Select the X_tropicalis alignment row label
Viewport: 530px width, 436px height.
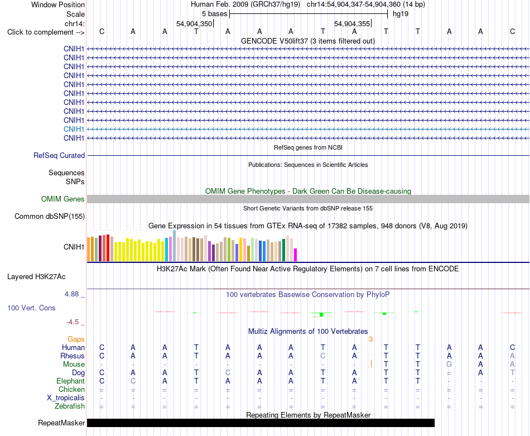point(66,398)
